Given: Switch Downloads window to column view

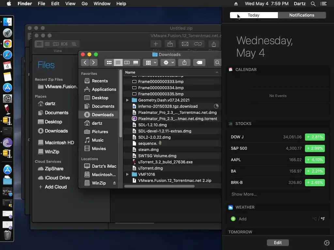Looking at the screenshot, I should [x=127, y=62].
